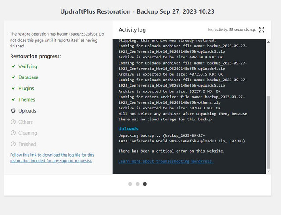Click the spinning refresh icon beside Uploads
The height and width of the screenshot is (215, 281).
tap(13, 111)
